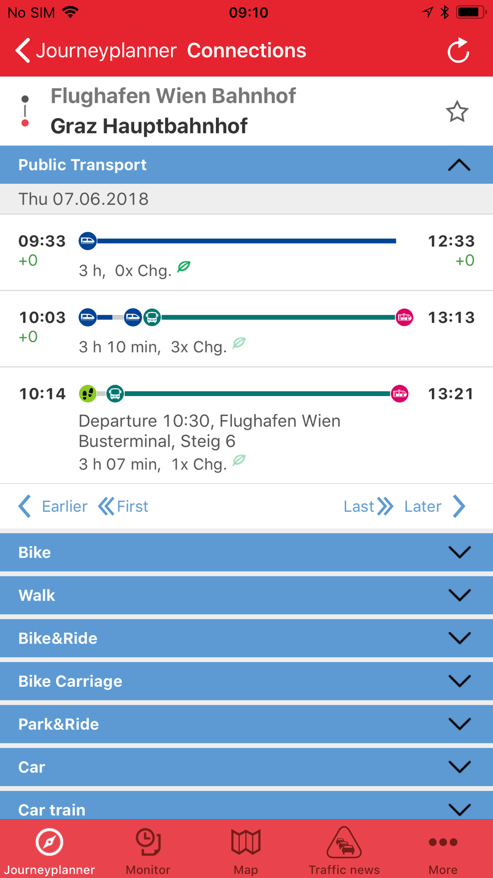Image resolution: width=493 pixels, height=878 pixels.
Task: Jump to the First connection
Action: pyautogui.click(x=123, y=506)
